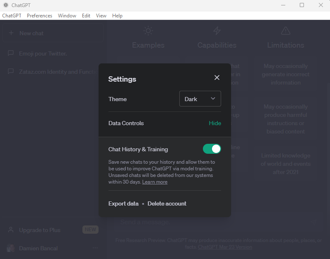Click the lightning icon above Capabilities

pos(217,31)
